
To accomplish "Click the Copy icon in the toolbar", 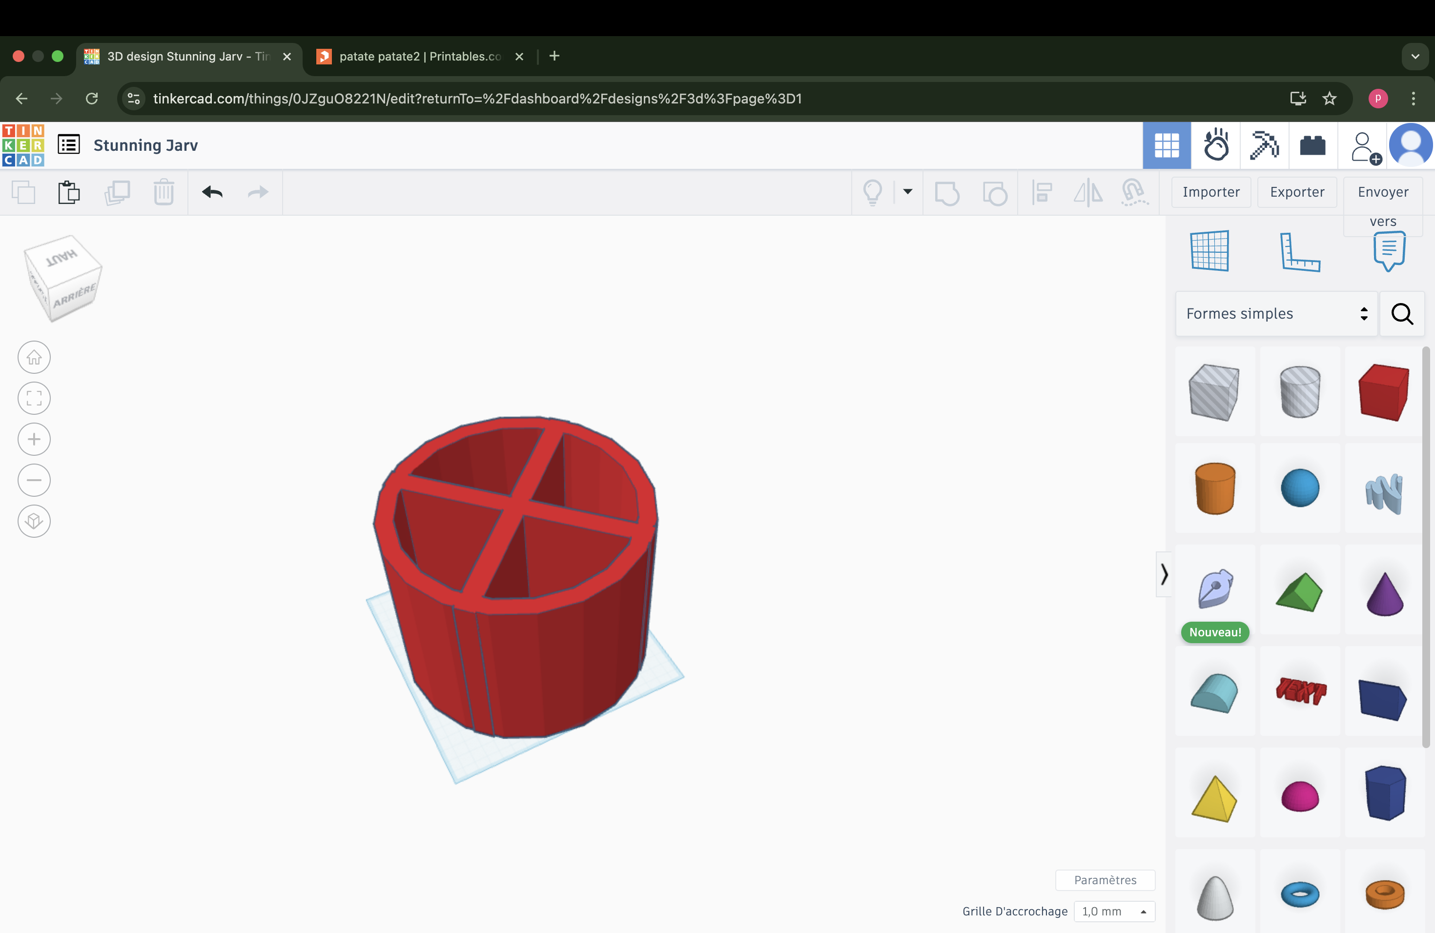I will click(x=23, y=193).
